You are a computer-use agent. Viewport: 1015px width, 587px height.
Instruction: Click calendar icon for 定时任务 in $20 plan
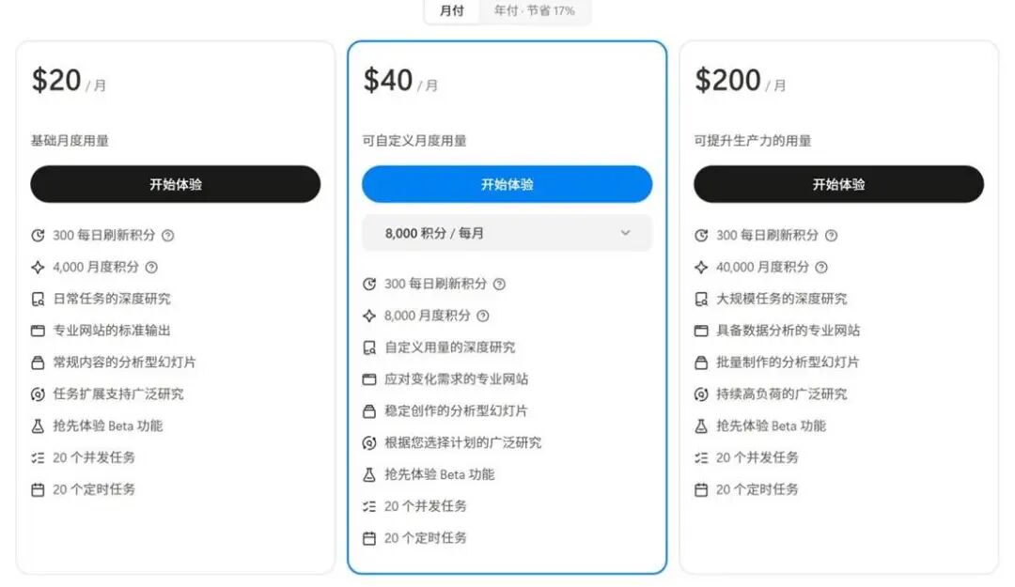[38, 489]
